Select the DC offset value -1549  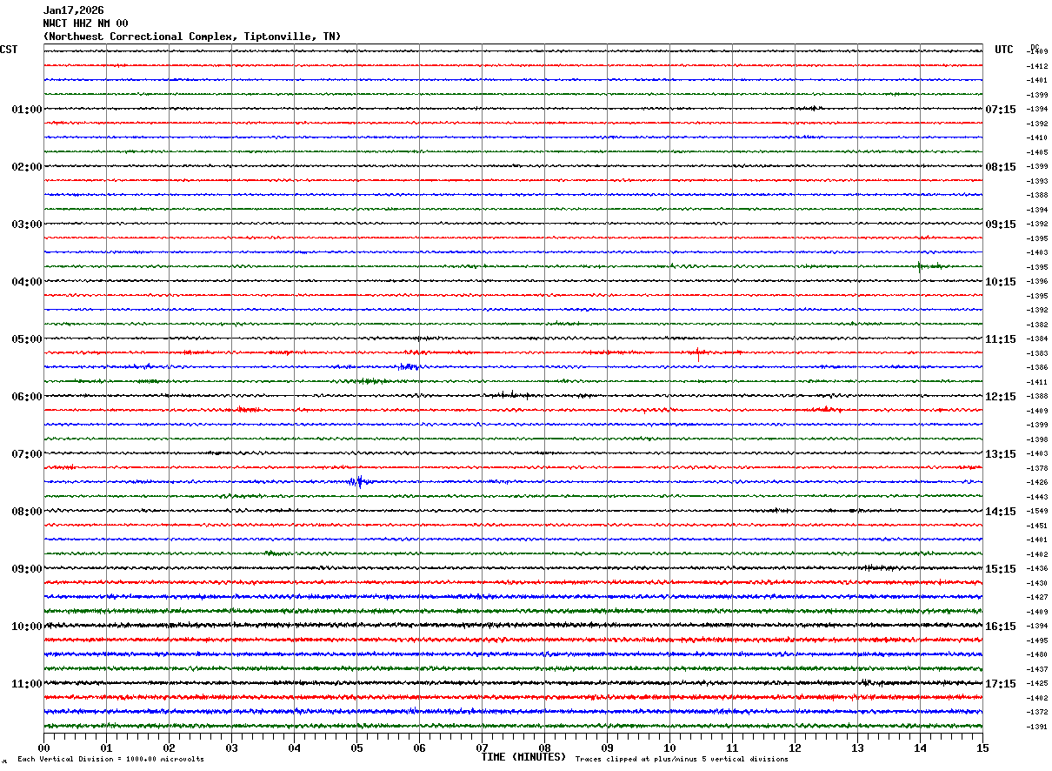(x=1036, y=511)
